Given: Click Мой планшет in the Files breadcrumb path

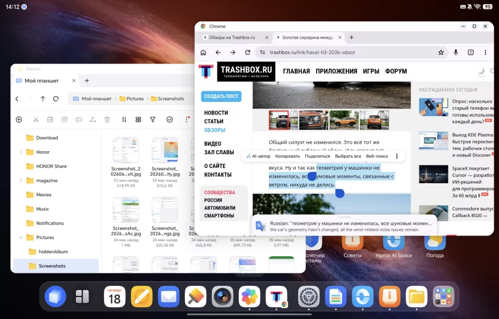Looking at the screenshot, I should [92, 99].
